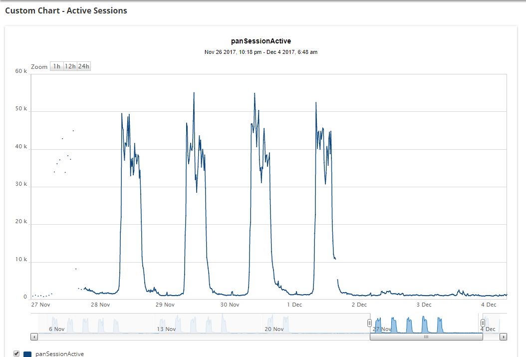Click the 6 Nov label in navigator
Screen dimensions: 526x357
(x=57, y=329)
